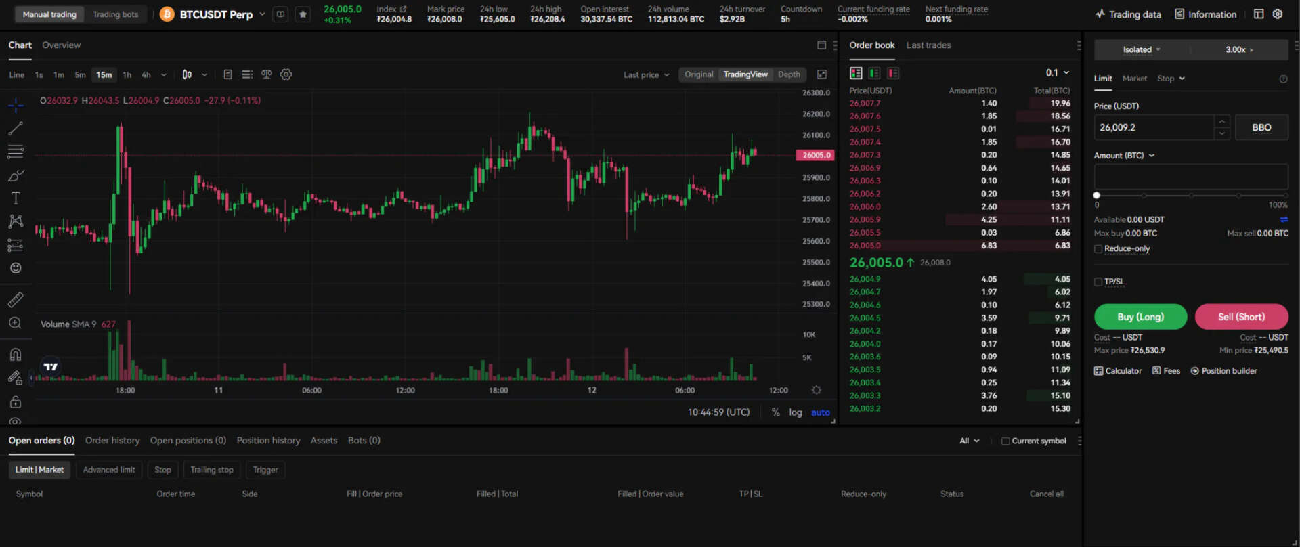Toggle the magnet mode tool

pos(16,355)
